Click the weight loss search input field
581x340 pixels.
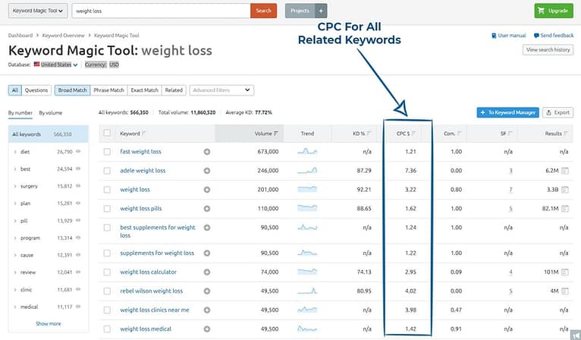pyautogui.click(x=162, y=11)
